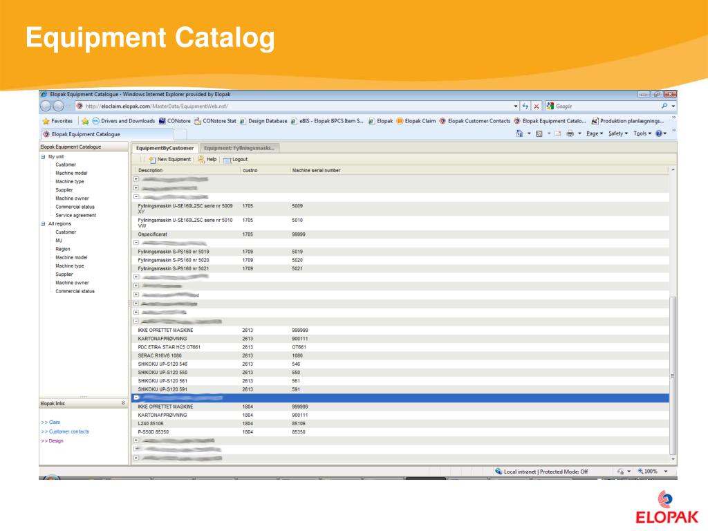This screenshot has width=708, height=531.
Task: Click the Help toolbar button
Action: click(x=207, y=160)
